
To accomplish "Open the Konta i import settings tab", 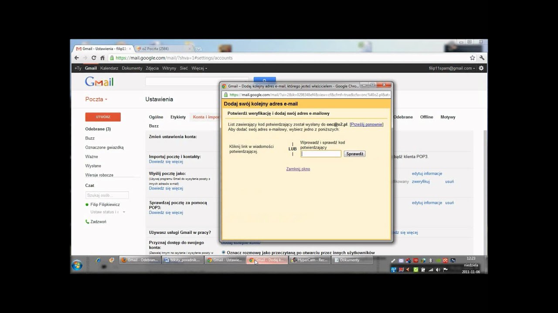I will point(207,117).
